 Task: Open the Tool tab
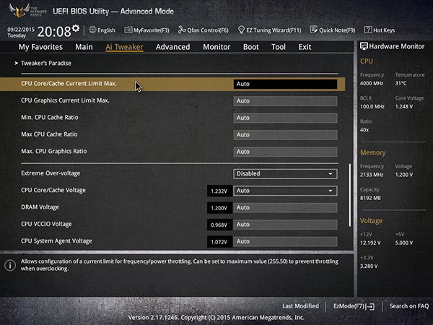[279, 47]
